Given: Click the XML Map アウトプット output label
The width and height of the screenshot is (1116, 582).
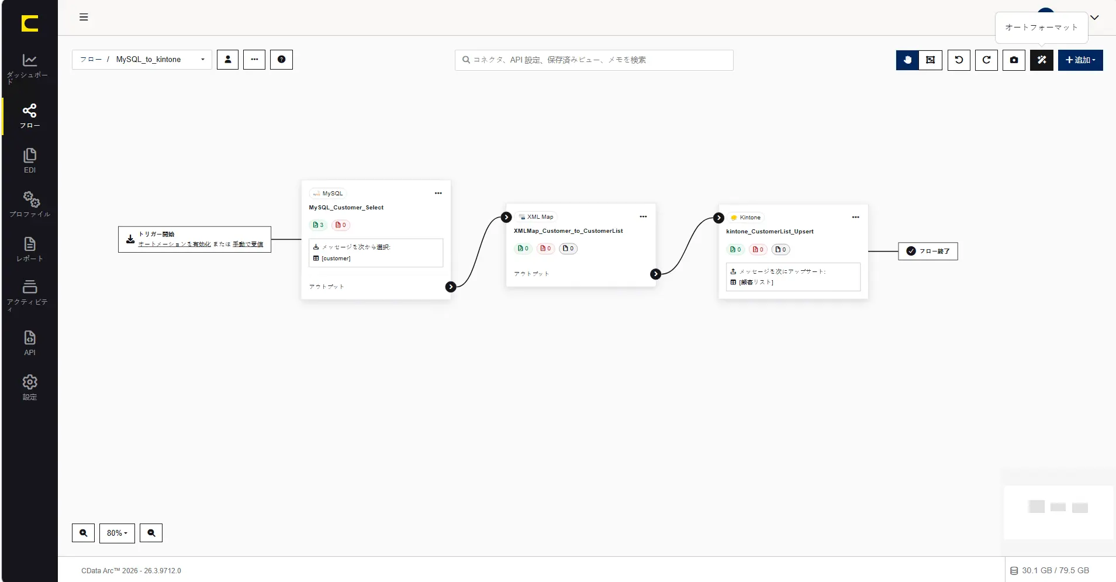Looking at the screenshot, I should 531,274.
